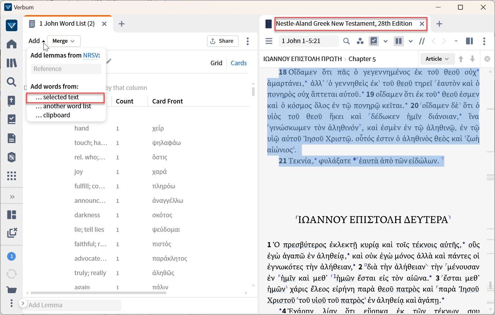
Task: Click the sync refresh icon
Action: pos(12,274)
